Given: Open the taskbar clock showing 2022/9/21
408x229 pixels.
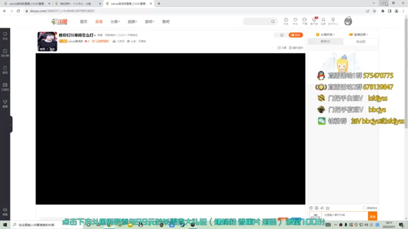Looking at the screenshot, I should (389, 225).
